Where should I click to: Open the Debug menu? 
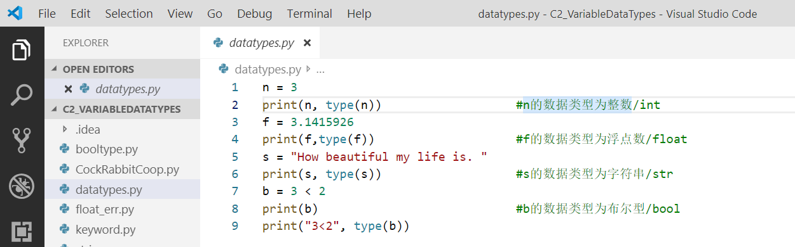tap(254, 13)
